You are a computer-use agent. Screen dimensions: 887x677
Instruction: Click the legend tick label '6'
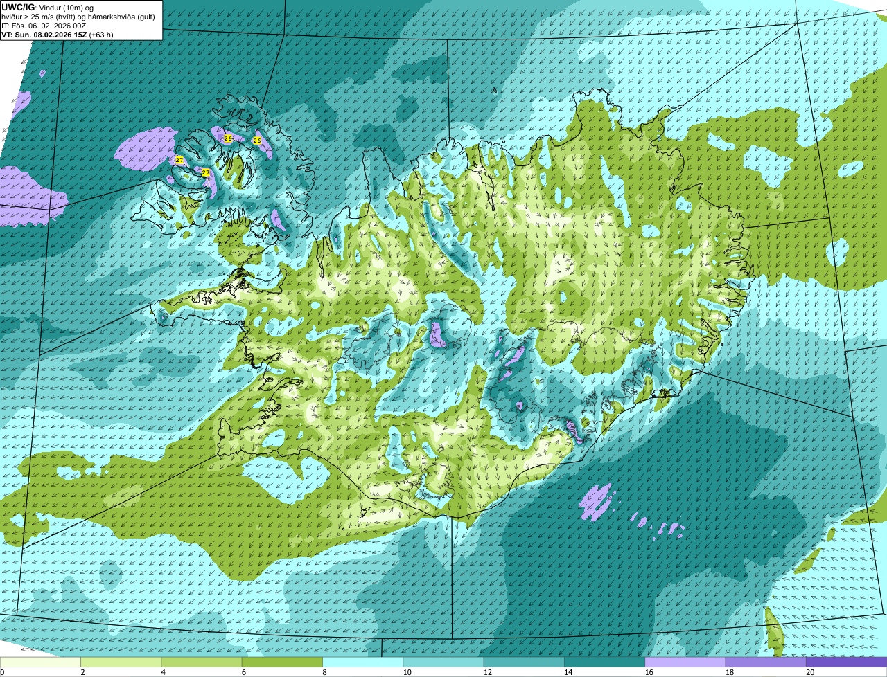pos(244,672)
